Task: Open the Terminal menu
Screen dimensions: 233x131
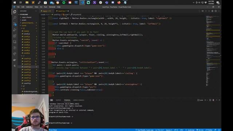Action: tap(52, 7)
